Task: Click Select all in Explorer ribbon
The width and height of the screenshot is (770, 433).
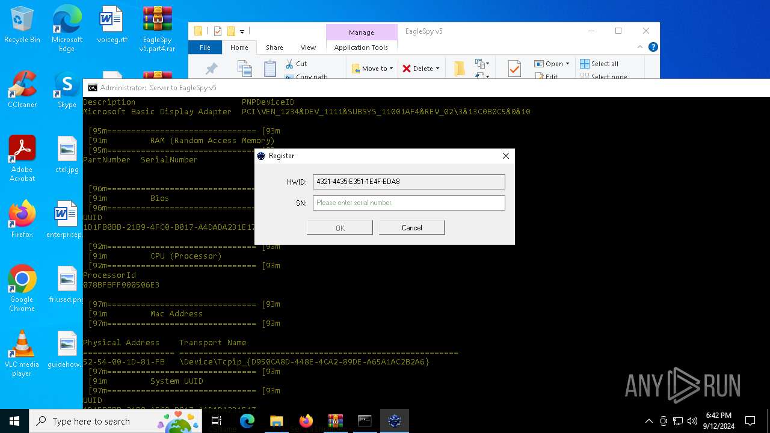Action: click(599, 63)
